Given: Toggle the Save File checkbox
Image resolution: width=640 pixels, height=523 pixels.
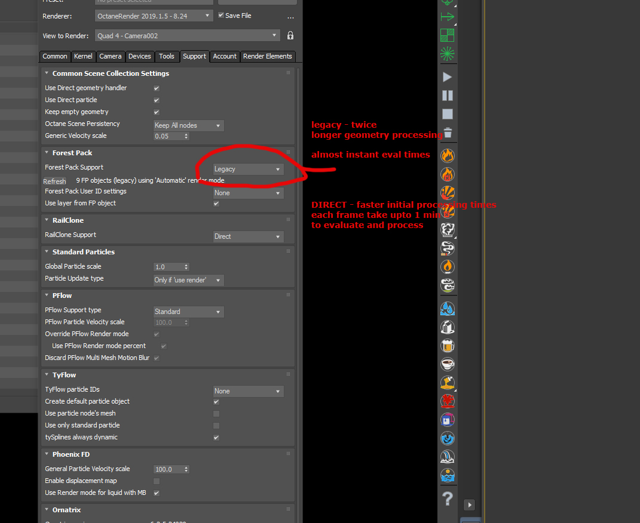Looking at the screenshot, I should 221,15.
